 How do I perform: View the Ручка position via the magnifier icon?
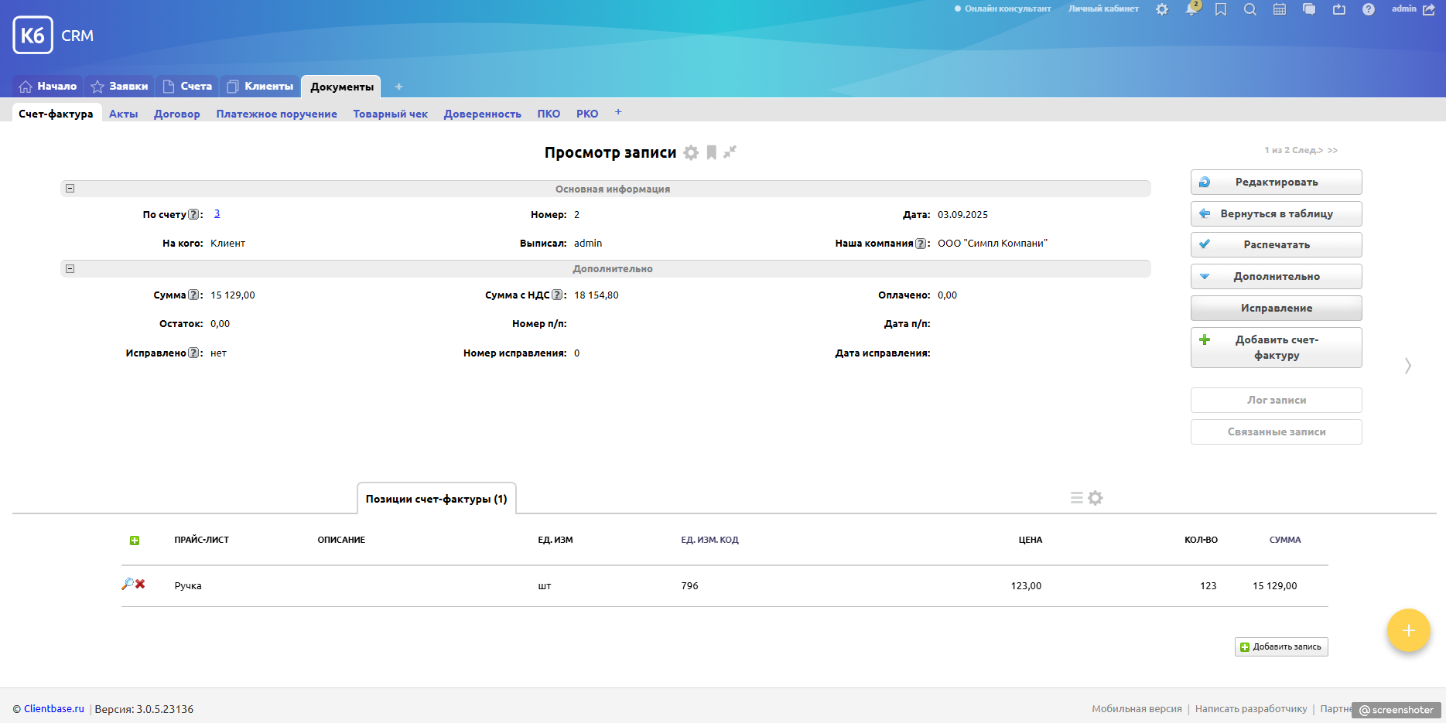[x=127, y=585]
